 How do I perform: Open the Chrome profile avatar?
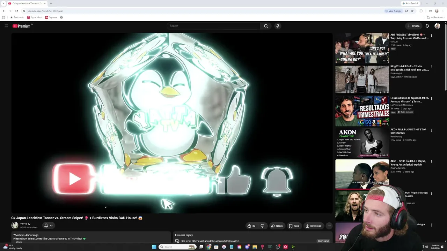point(437,11)
